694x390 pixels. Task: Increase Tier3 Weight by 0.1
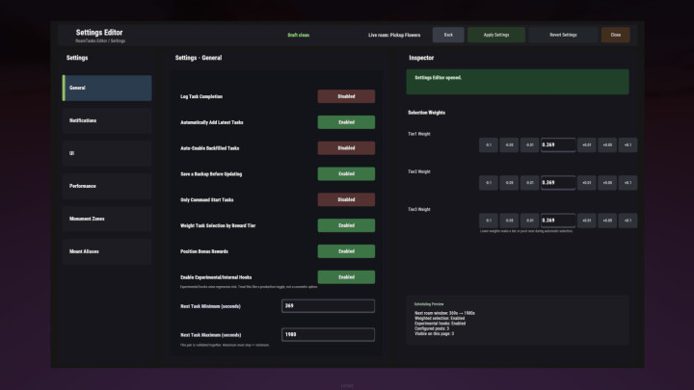[627, 221]
